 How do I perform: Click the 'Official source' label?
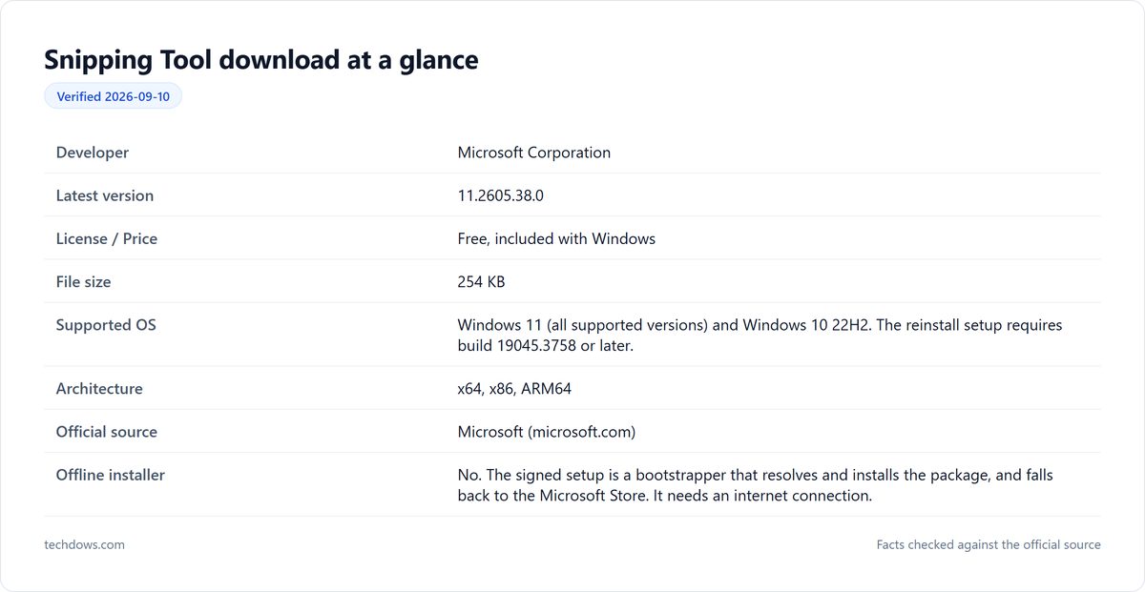(x=107, y=432)
